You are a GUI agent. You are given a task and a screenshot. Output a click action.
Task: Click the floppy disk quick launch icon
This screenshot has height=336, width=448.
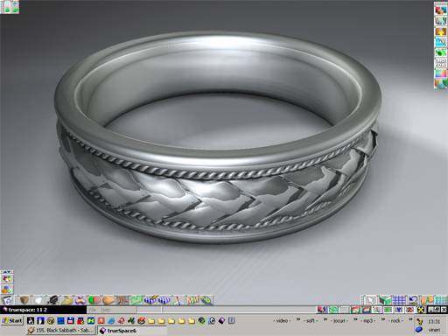coord(71,321)
